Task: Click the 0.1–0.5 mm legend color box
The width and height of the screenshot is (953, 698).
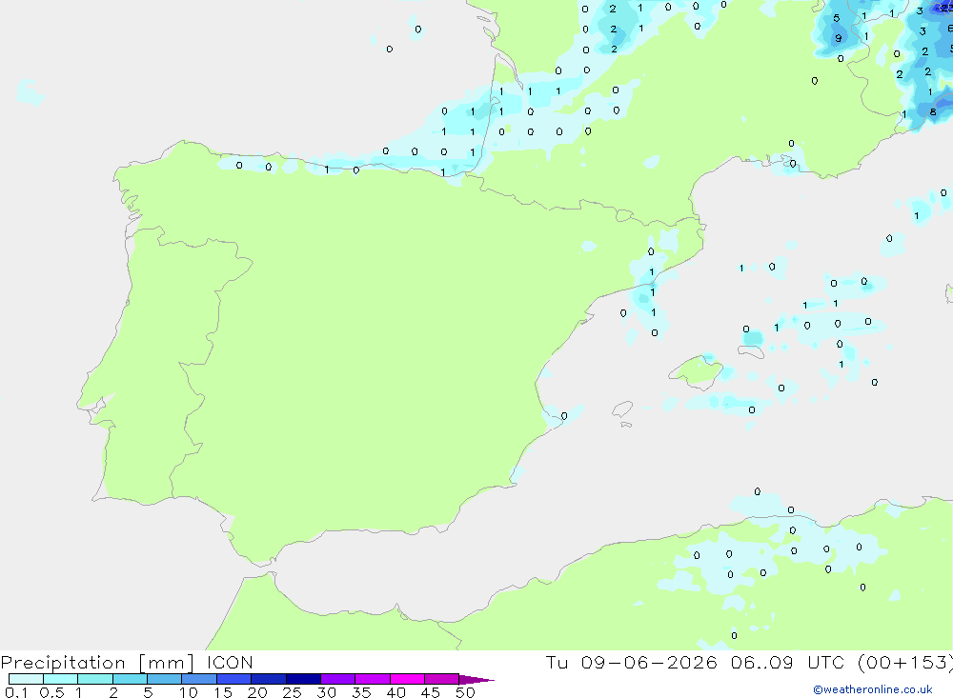Action: tap(26, 679)
